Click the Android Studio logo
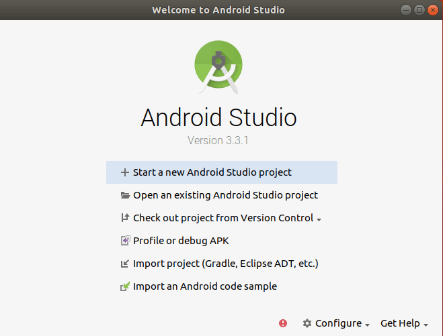Viewport: 443px width, 336px height. coord(218,67)
